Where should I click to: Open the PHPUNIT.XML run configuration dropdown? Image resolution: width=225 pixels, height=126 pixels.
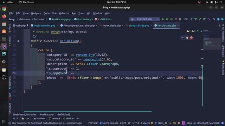(144, 19)
